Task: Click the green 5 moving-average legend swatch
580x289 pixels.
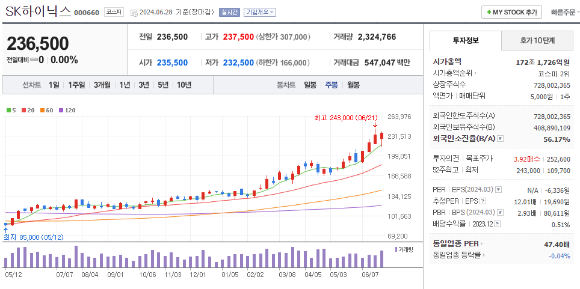Action: click(x=8, y=110)
